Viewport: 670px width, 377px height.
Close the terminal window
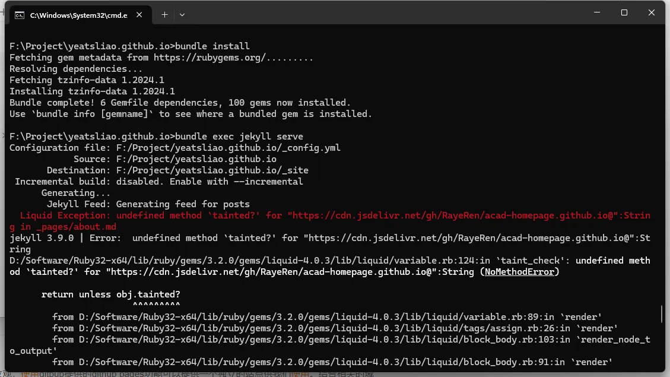click(x=652, y=12)
